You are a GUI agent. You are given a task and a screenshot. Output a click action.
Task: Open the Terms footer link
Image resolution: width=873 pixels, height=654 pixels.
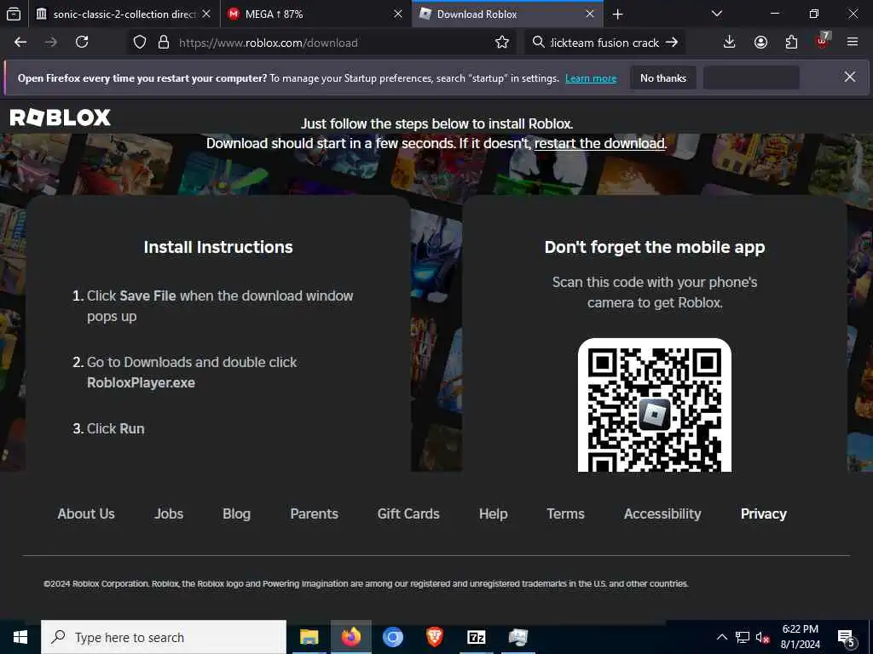click(x=566, y=513)
